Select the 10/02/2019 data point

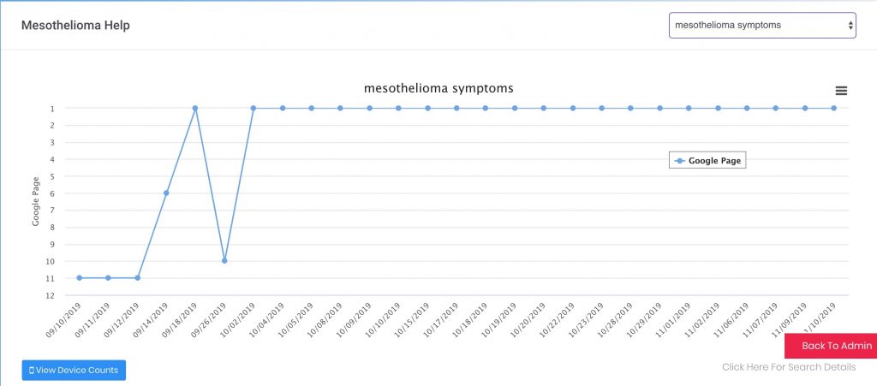coord(254,108)
